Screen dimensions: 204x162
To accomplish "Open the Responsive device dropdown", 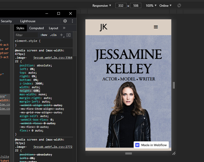I will click(102, 5).
